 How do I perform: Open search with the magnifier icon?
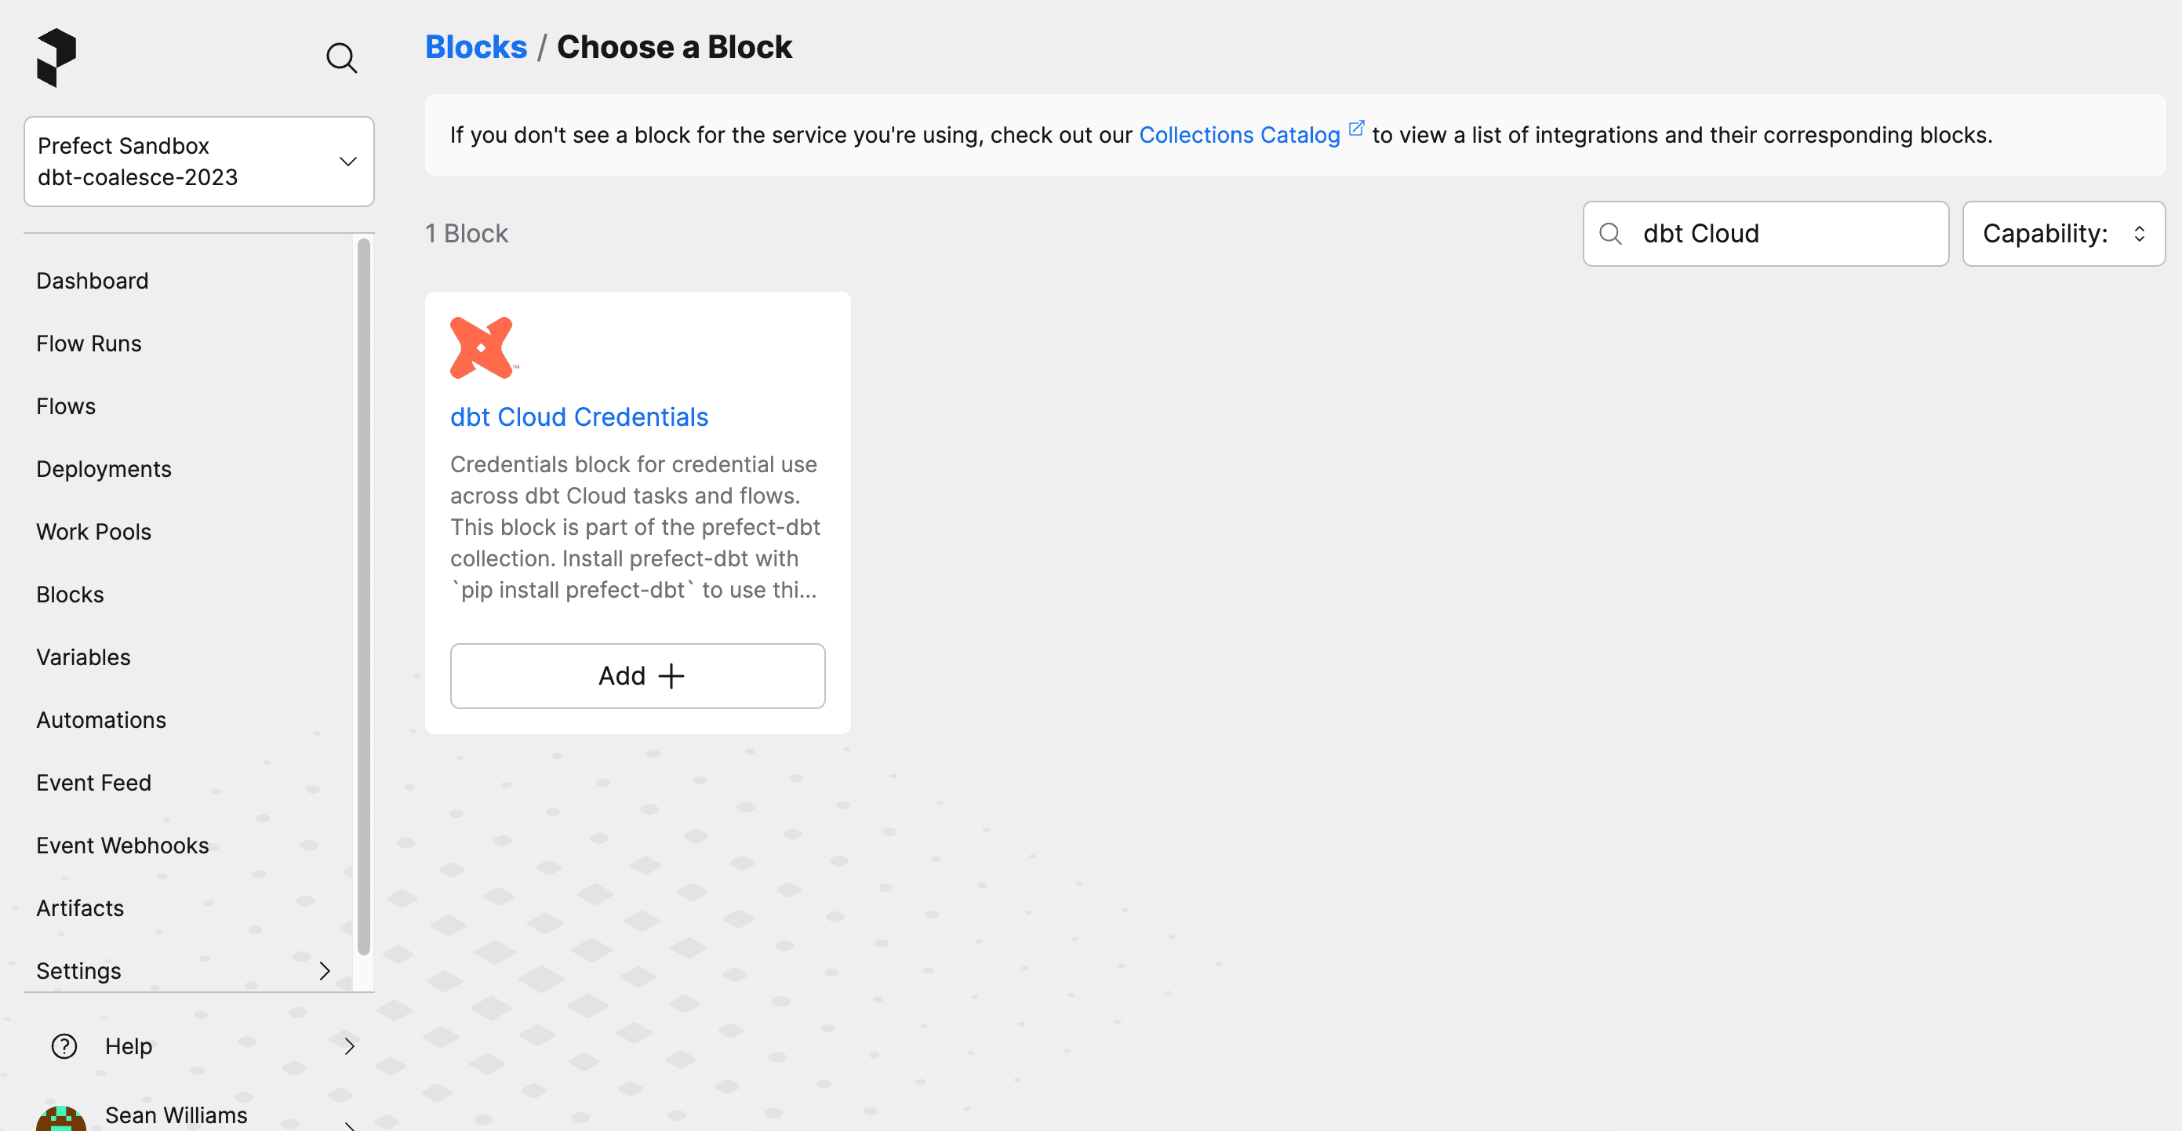[x=341, y=59]
